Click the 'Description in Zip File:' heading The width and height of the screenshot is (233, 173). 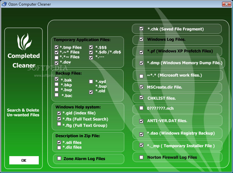78,136
